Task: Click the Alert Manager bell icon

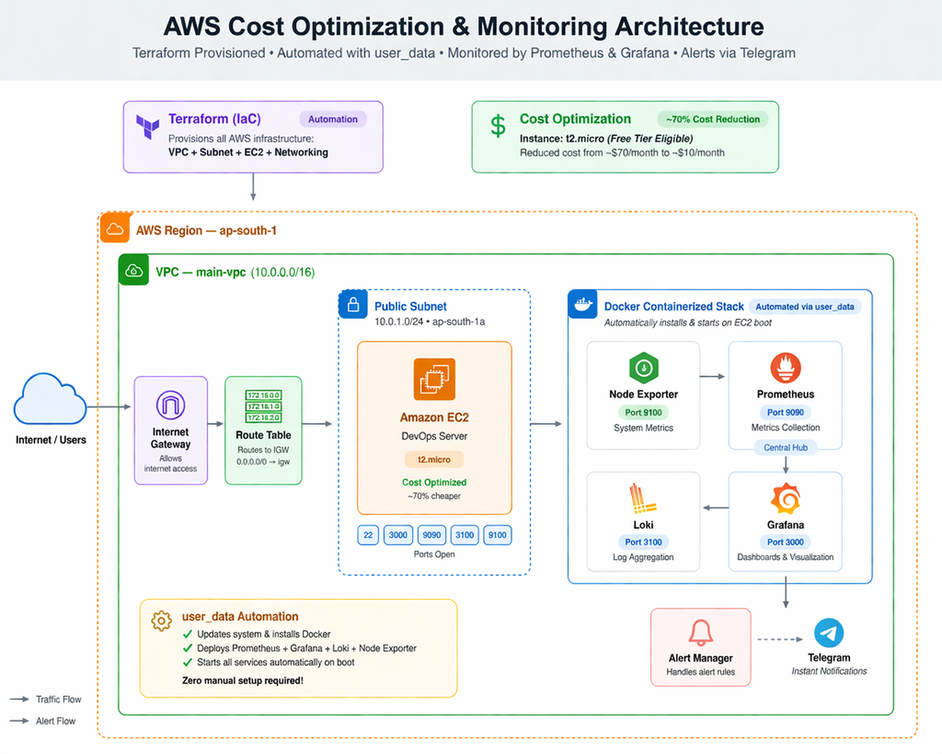Action: point(701,633)
